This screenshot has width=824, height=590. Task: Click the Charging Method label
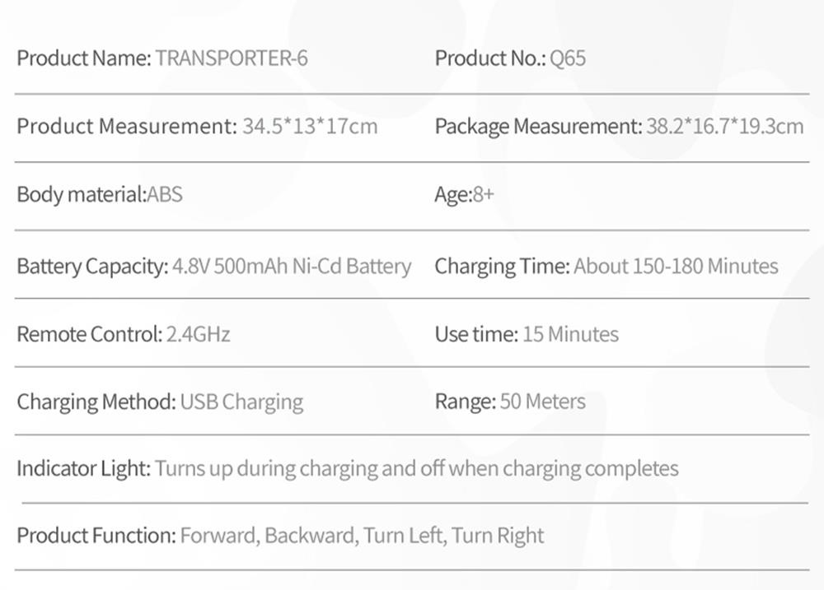(96, 402)
